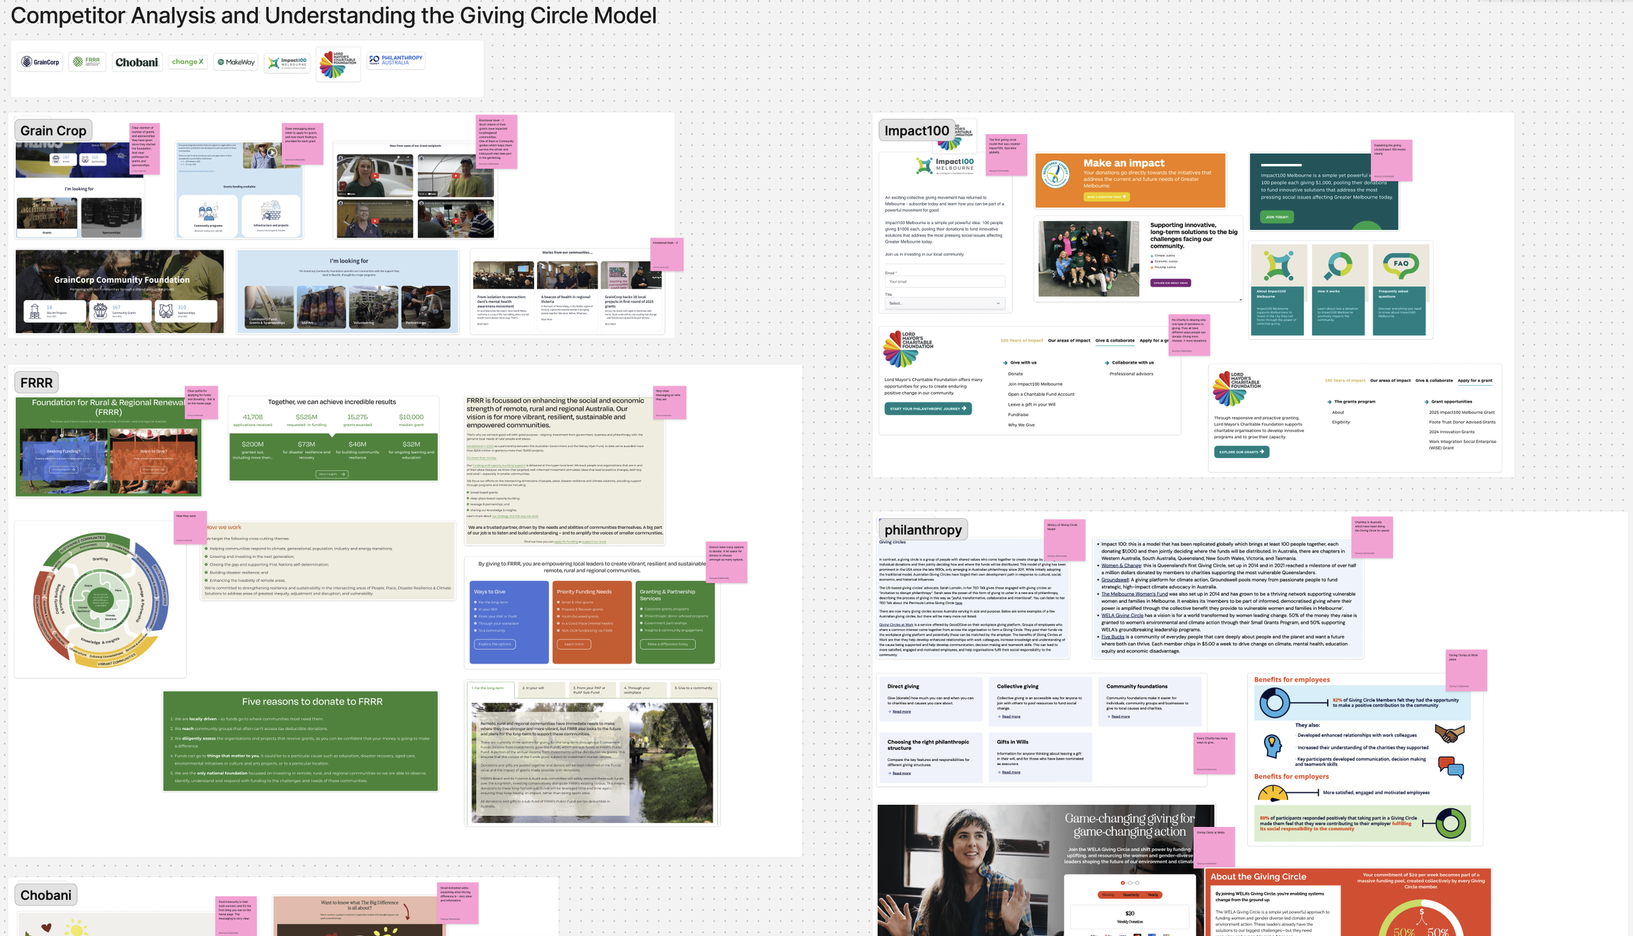This screenshot has width=1633, height=936.
Task: Click the Women & Change link
Action: [1121, 566]
